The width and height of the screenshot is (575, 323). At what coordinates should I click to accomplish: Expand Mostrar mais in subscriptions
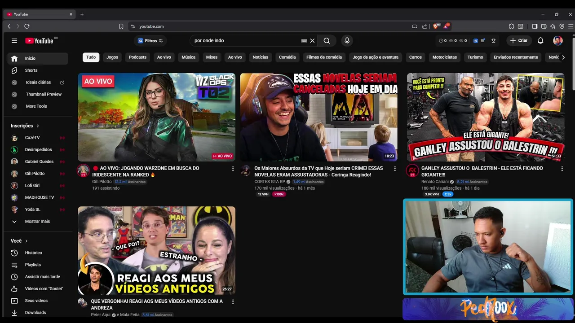(38, 222)
